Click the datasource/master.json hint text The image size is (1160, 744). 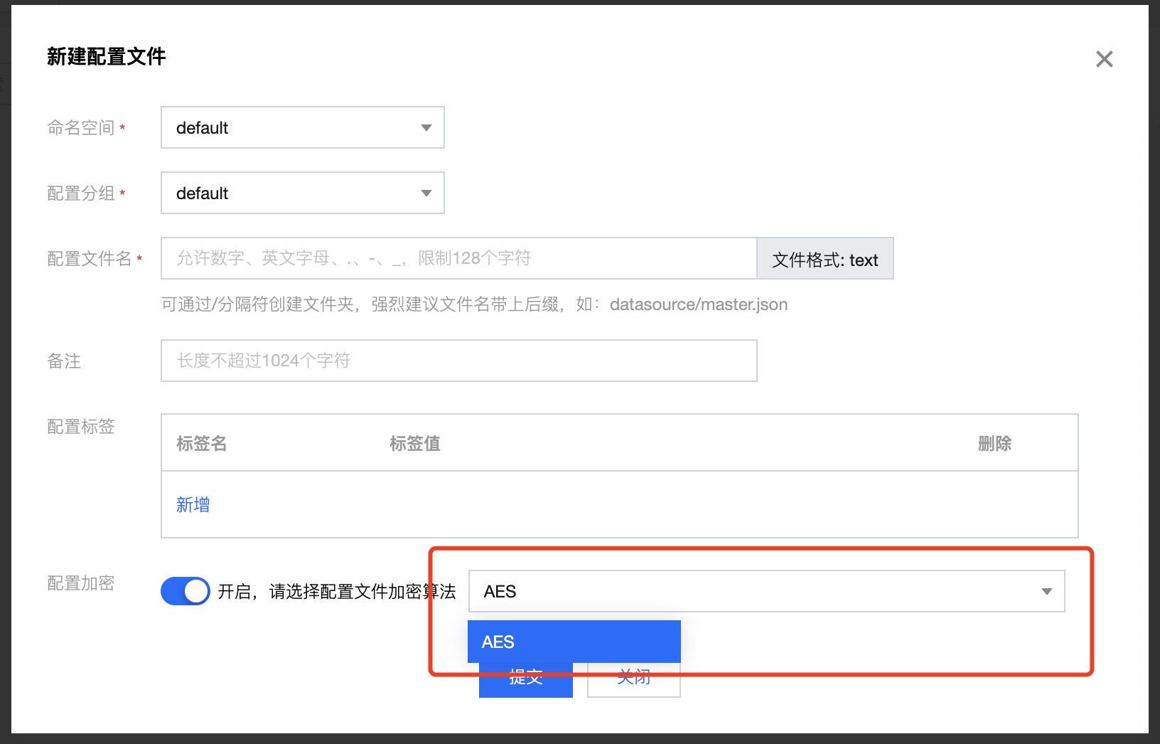(x=698, y=304)
